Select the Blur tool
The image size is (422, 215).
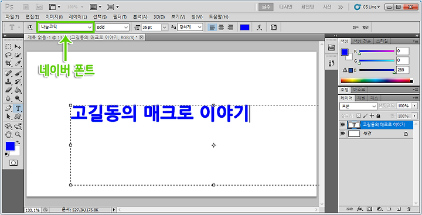(9, 98)
